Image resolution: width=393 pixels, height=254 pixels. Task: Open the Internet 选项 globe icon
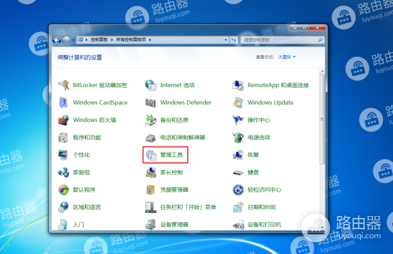click(x=151, y=85)
